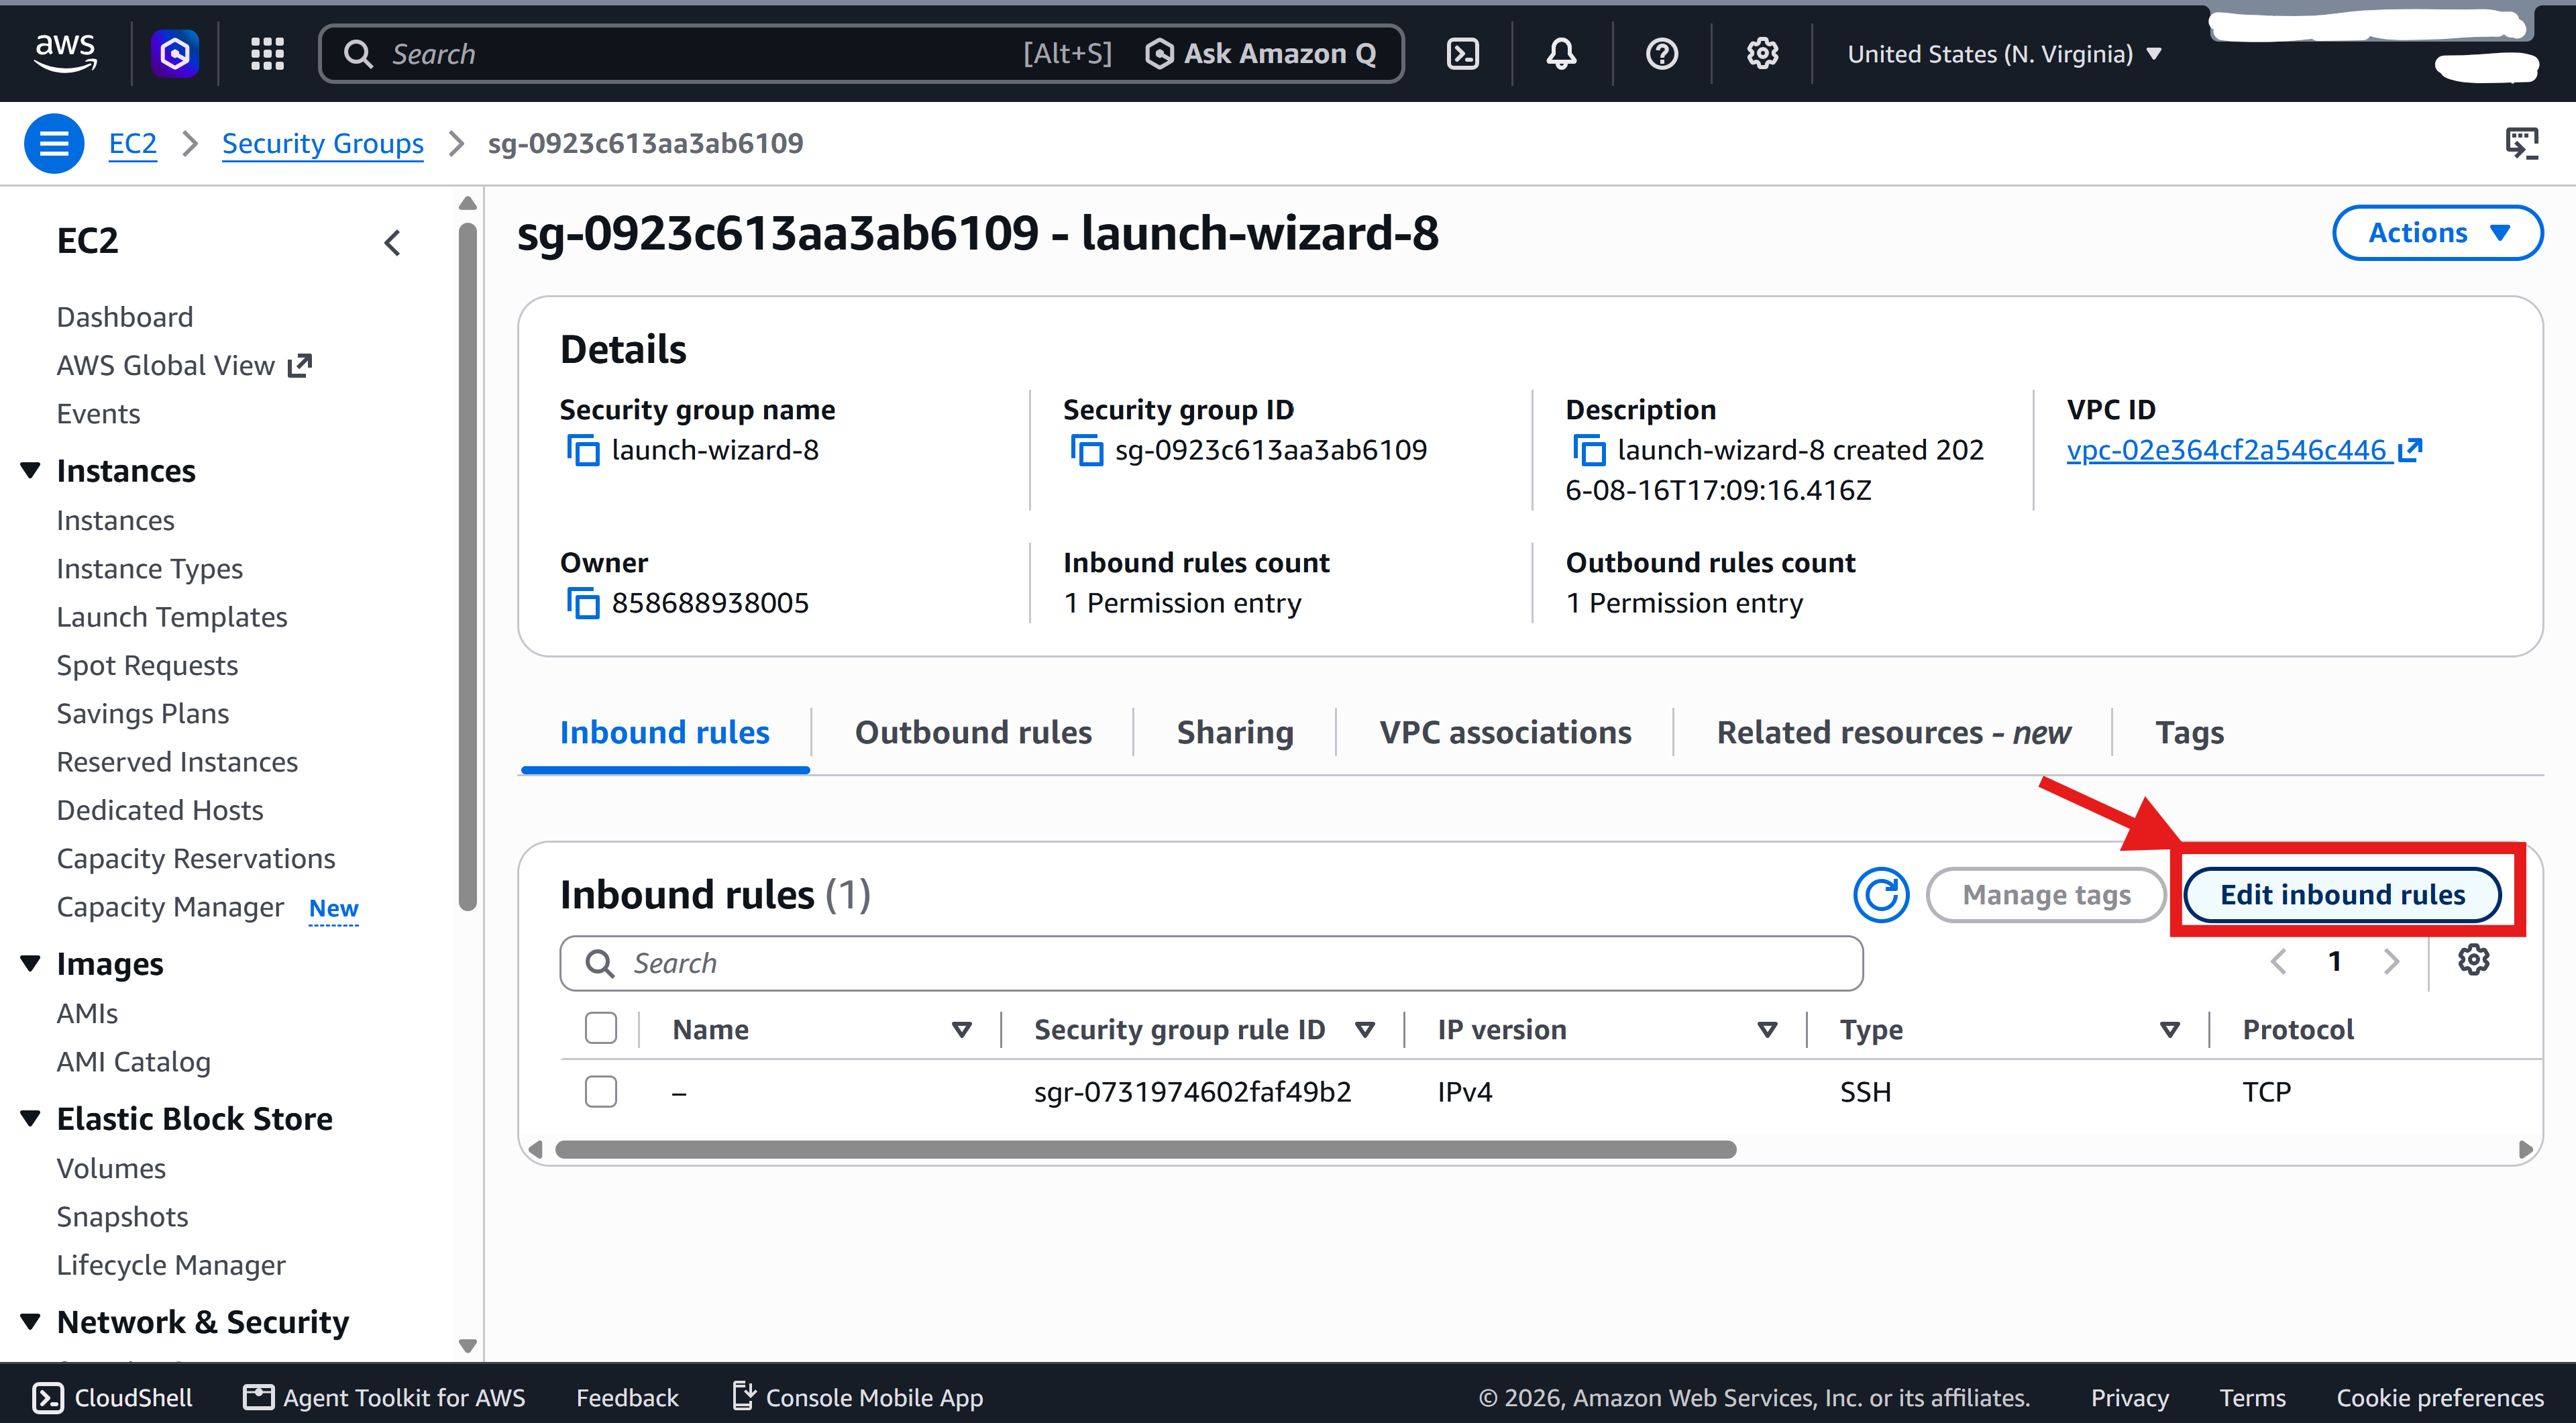Open Spot Requests in sidebar
Viewport: 2576px width, 1423px height.
click(x=147, y=665)
